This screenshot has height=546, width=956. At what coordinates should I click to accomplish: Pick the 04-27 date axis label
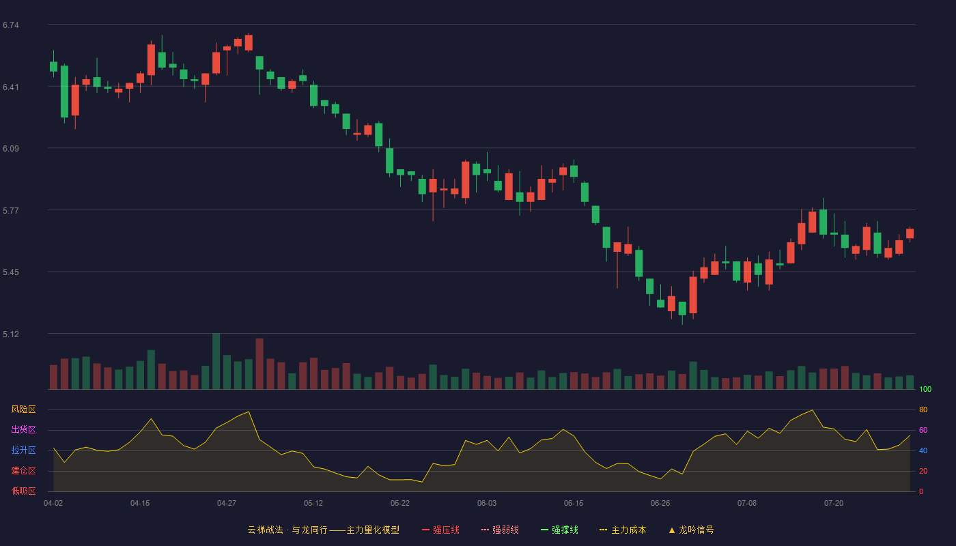pyautogui.click(x=227, y=503)
